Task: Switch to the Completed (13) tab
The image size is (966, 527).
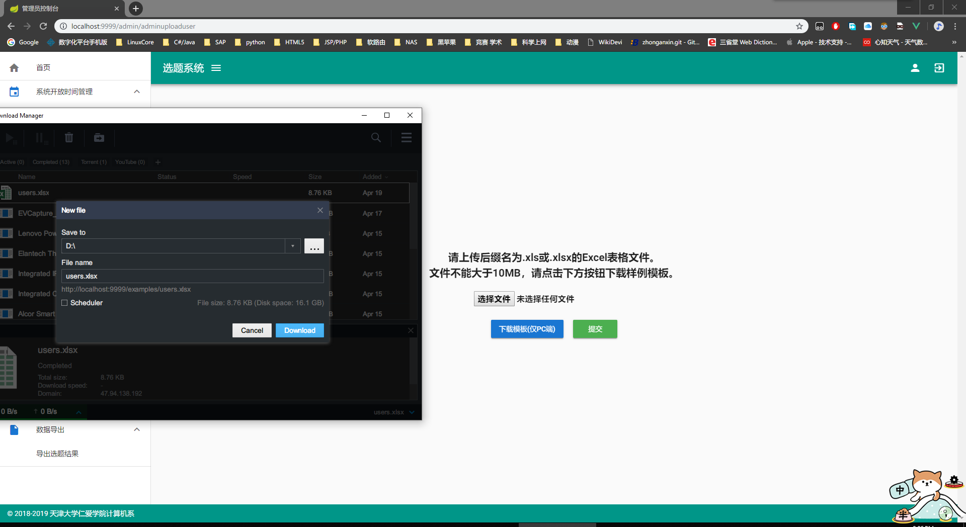Action: click(51, 162)
